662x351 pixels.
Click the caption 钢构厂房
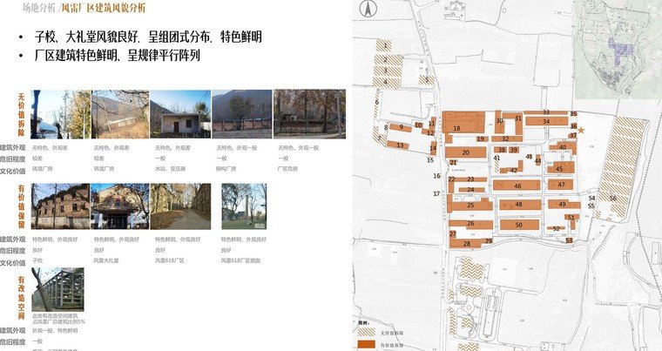(226, 168)
